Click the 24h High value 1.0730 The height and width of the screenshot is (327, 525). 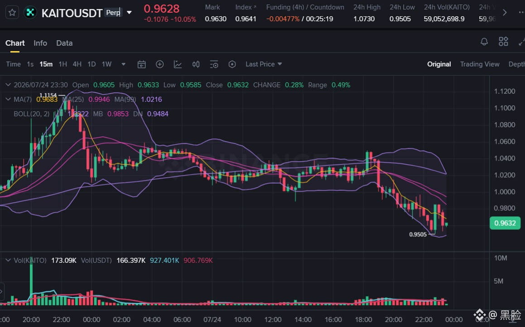364,19
